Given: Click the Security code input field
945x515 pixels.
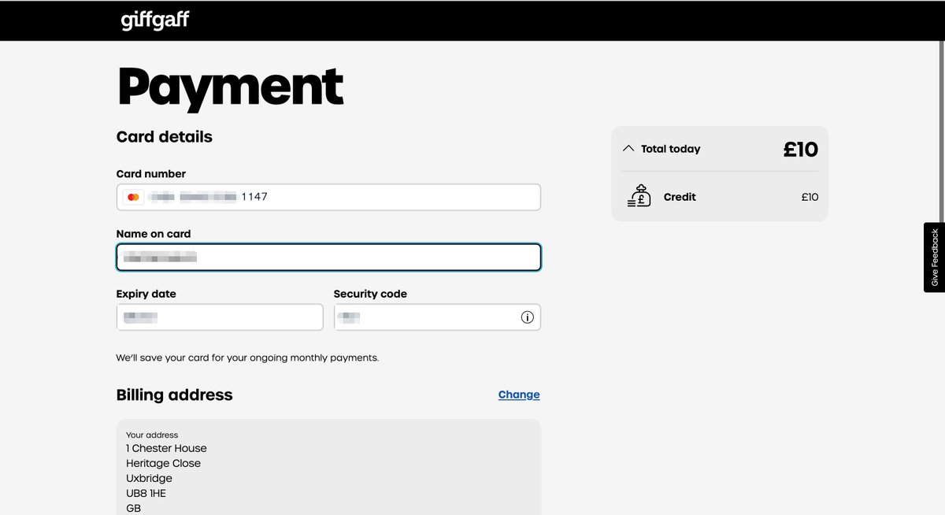Looking at the screenshot, I should [x=425, y=317].
